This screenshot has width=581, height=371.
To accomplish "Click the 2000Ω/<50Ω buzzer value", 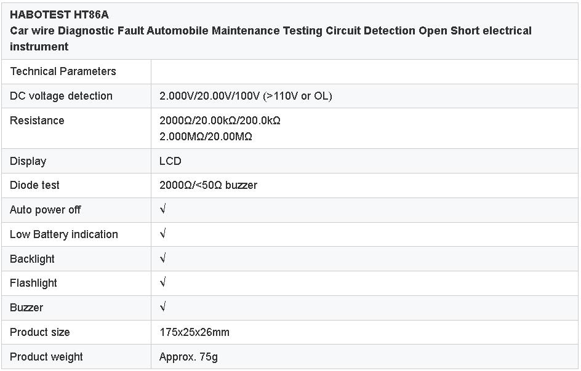I will tap(208, 185).
